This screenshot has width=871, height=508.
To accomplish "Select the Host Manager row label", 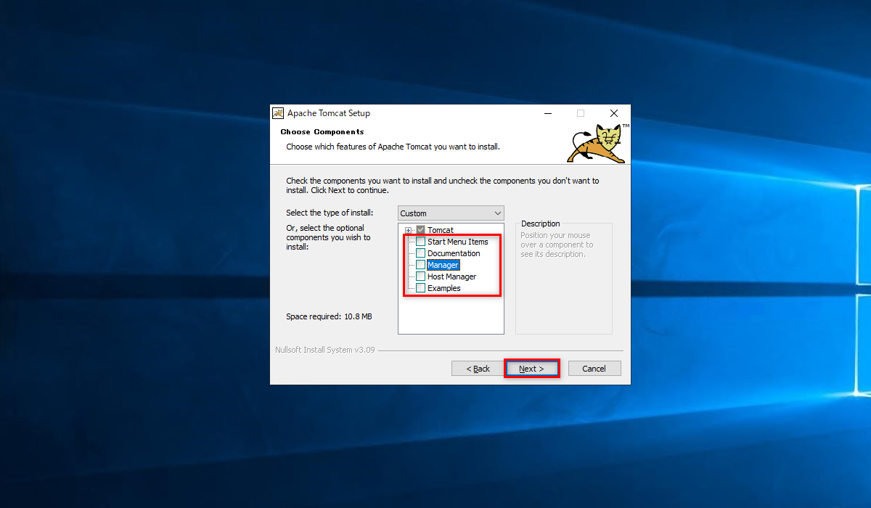I will 451,276.
